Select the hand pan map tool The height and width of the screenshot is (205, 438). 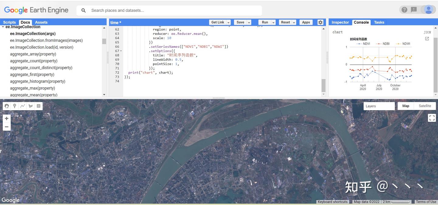pyautogui.click(x=7, y=106)
